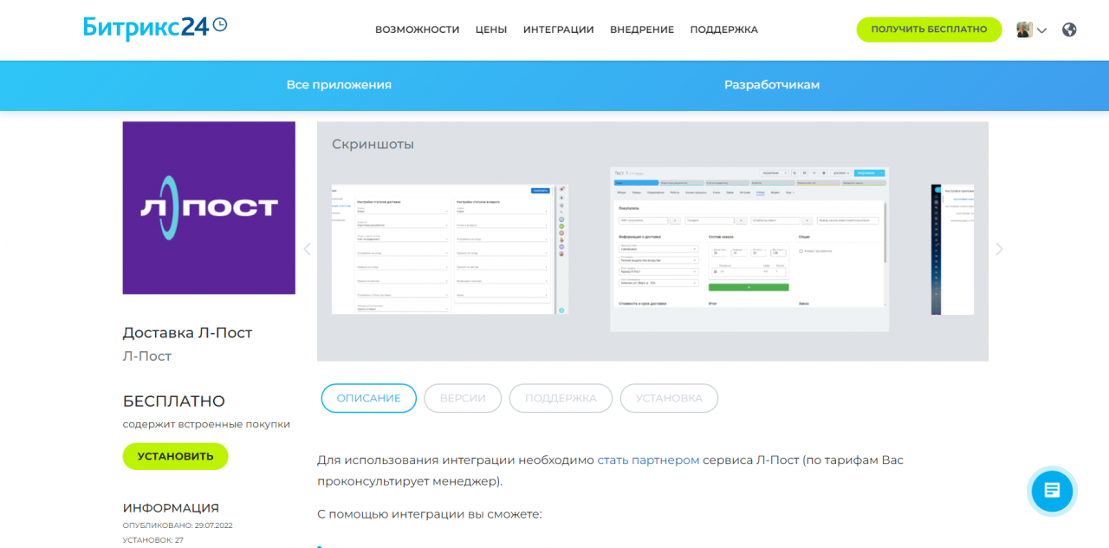Expand the profile dropdown chevron
Viewport: 1109px width, 548px height.
coord(1042,30)
